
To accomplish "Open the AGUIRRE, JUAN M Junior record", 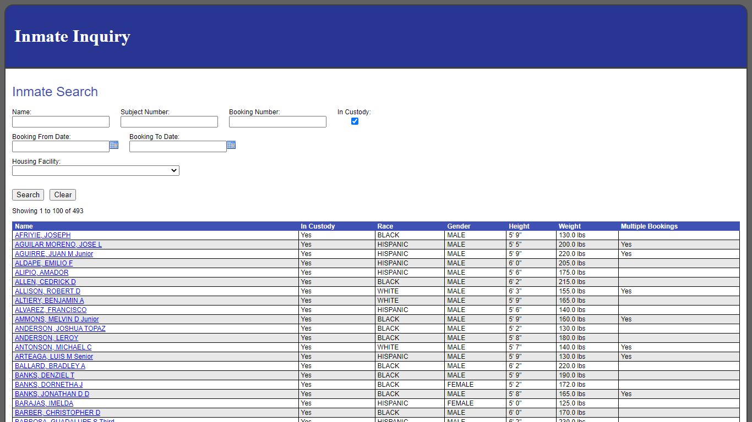I will point(53,253).
